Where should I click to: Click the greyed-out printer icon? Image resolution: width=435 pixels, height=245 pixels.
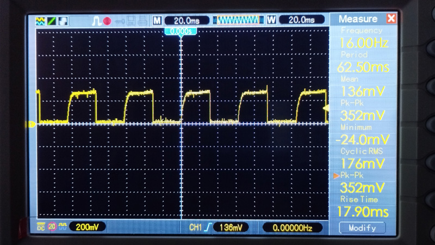[x=141, y=21]
